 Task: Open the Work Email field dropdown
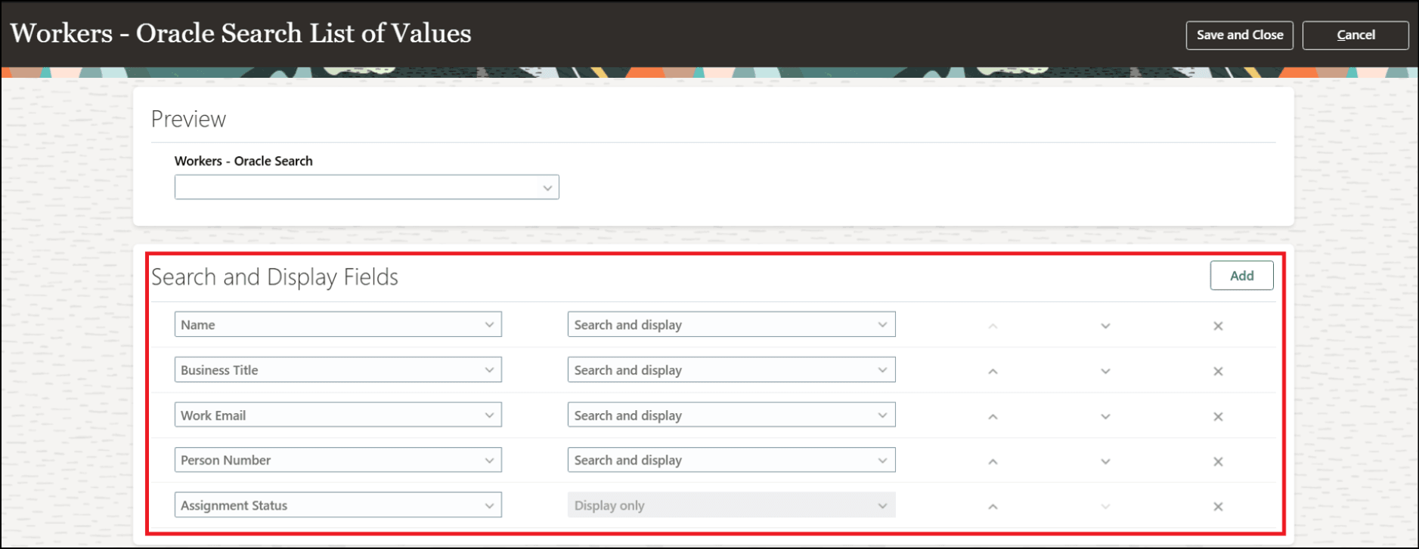(x=338, y=415)
